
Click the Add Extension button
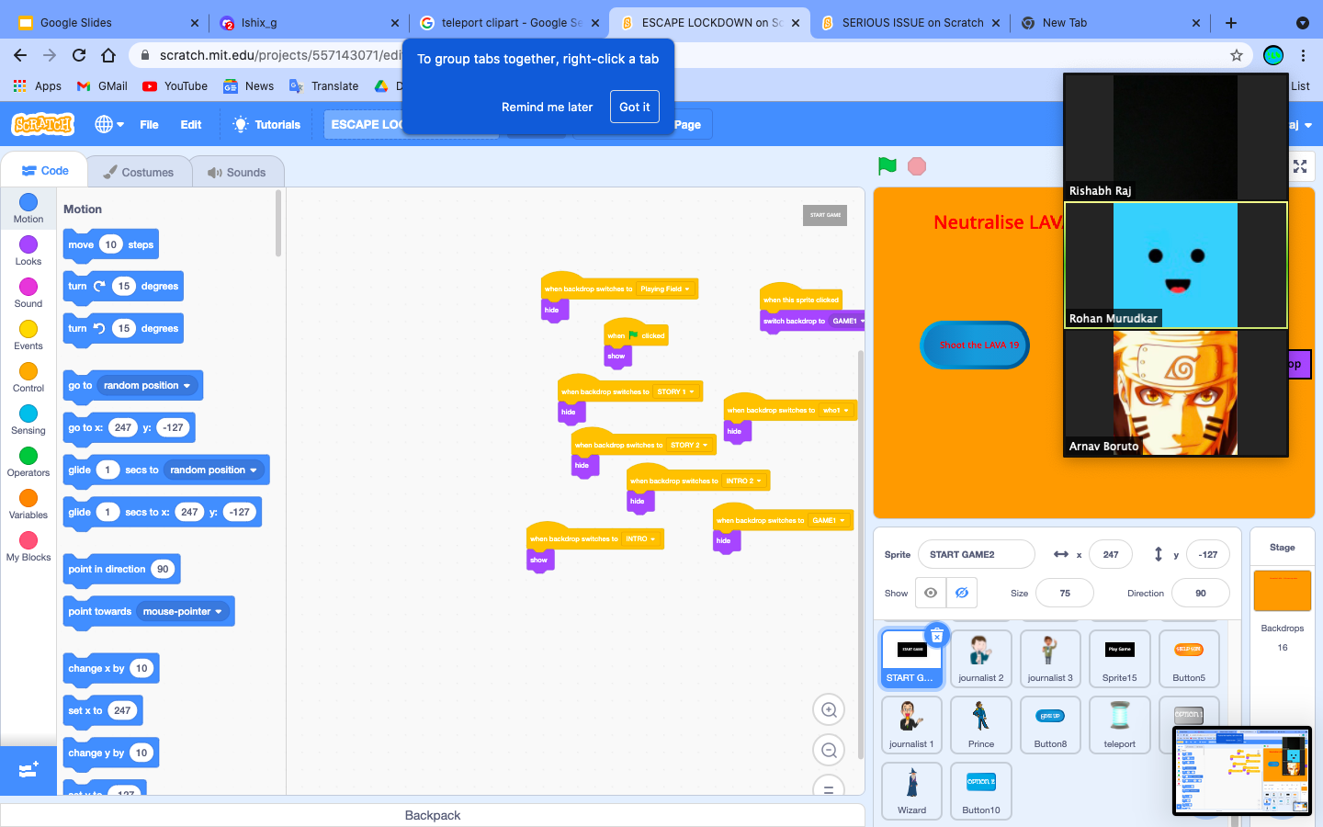point(28,770)
